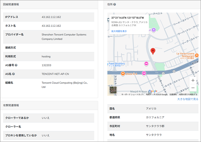Click 地図の誤りを報告する link
Screen dimensions: 201x142
(x=188, y=95)
